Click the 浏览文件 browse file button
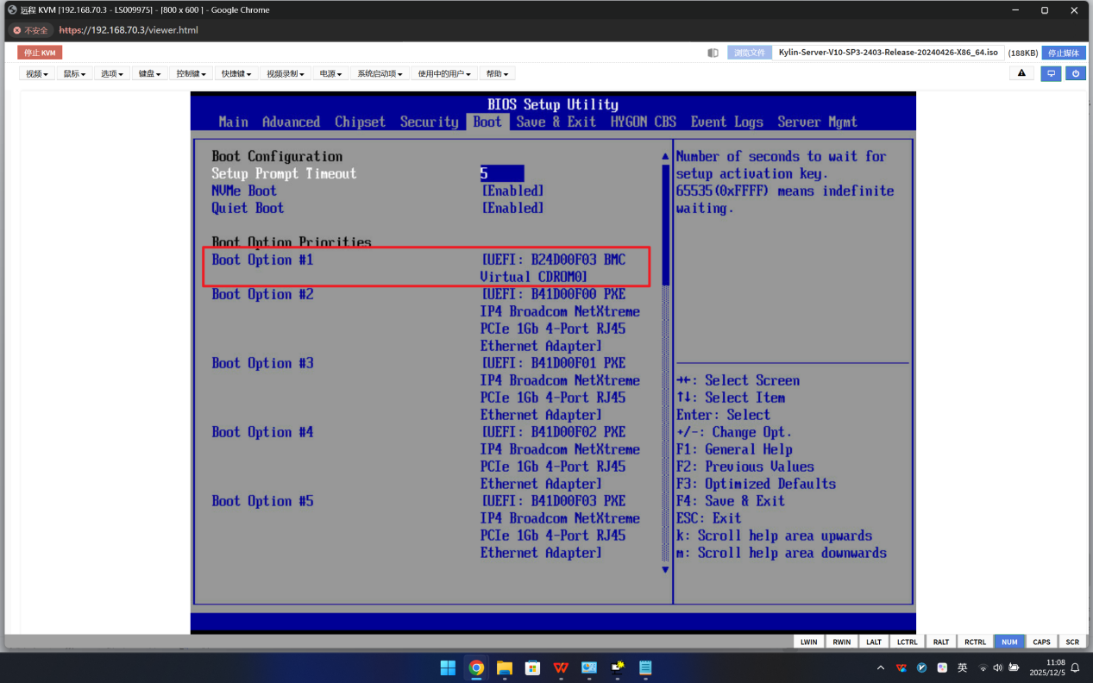Viewport: 1093px width, 683px height. point(749,53)
